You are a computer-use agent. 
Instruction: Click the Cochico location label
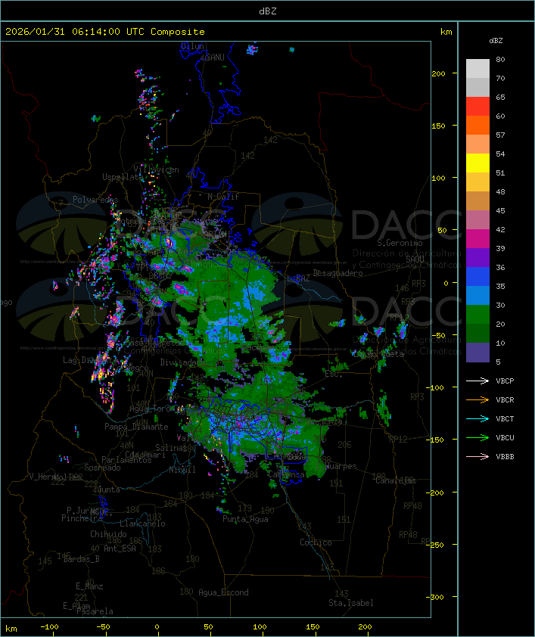316,542
